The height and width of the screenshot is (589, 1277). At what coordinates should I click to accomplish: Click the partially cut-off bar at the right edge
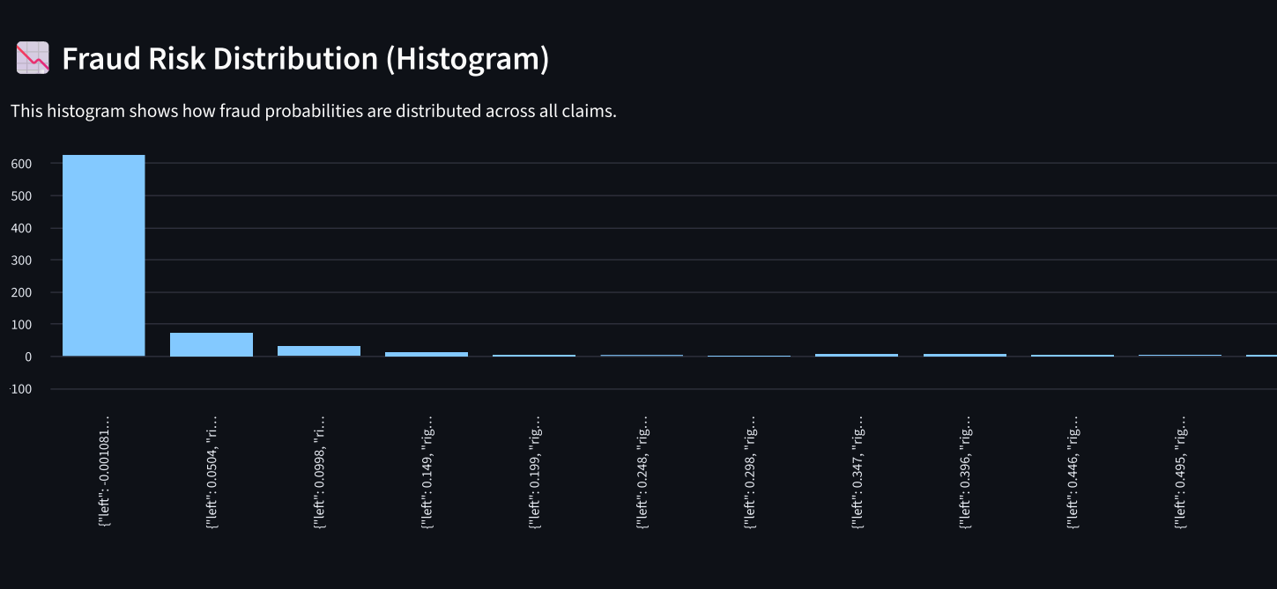point(1262,356)
